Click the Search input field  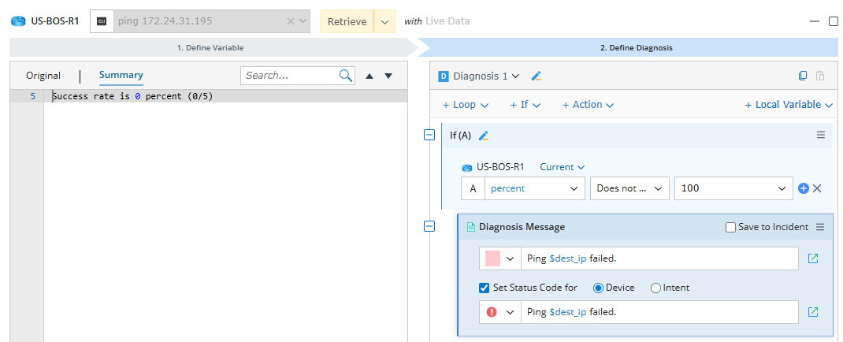[x=290, y=76]
